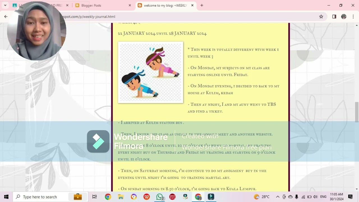Select the 'welcome to my blog' tab
The width and height of the screenshot is (359, 202).
coord(166,5)
